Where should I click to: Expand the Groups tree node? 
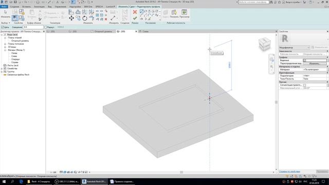point(2,72)
